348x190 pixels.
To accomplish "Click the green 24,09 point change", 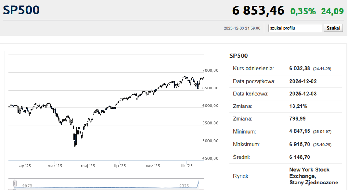I will coord(332,11).
